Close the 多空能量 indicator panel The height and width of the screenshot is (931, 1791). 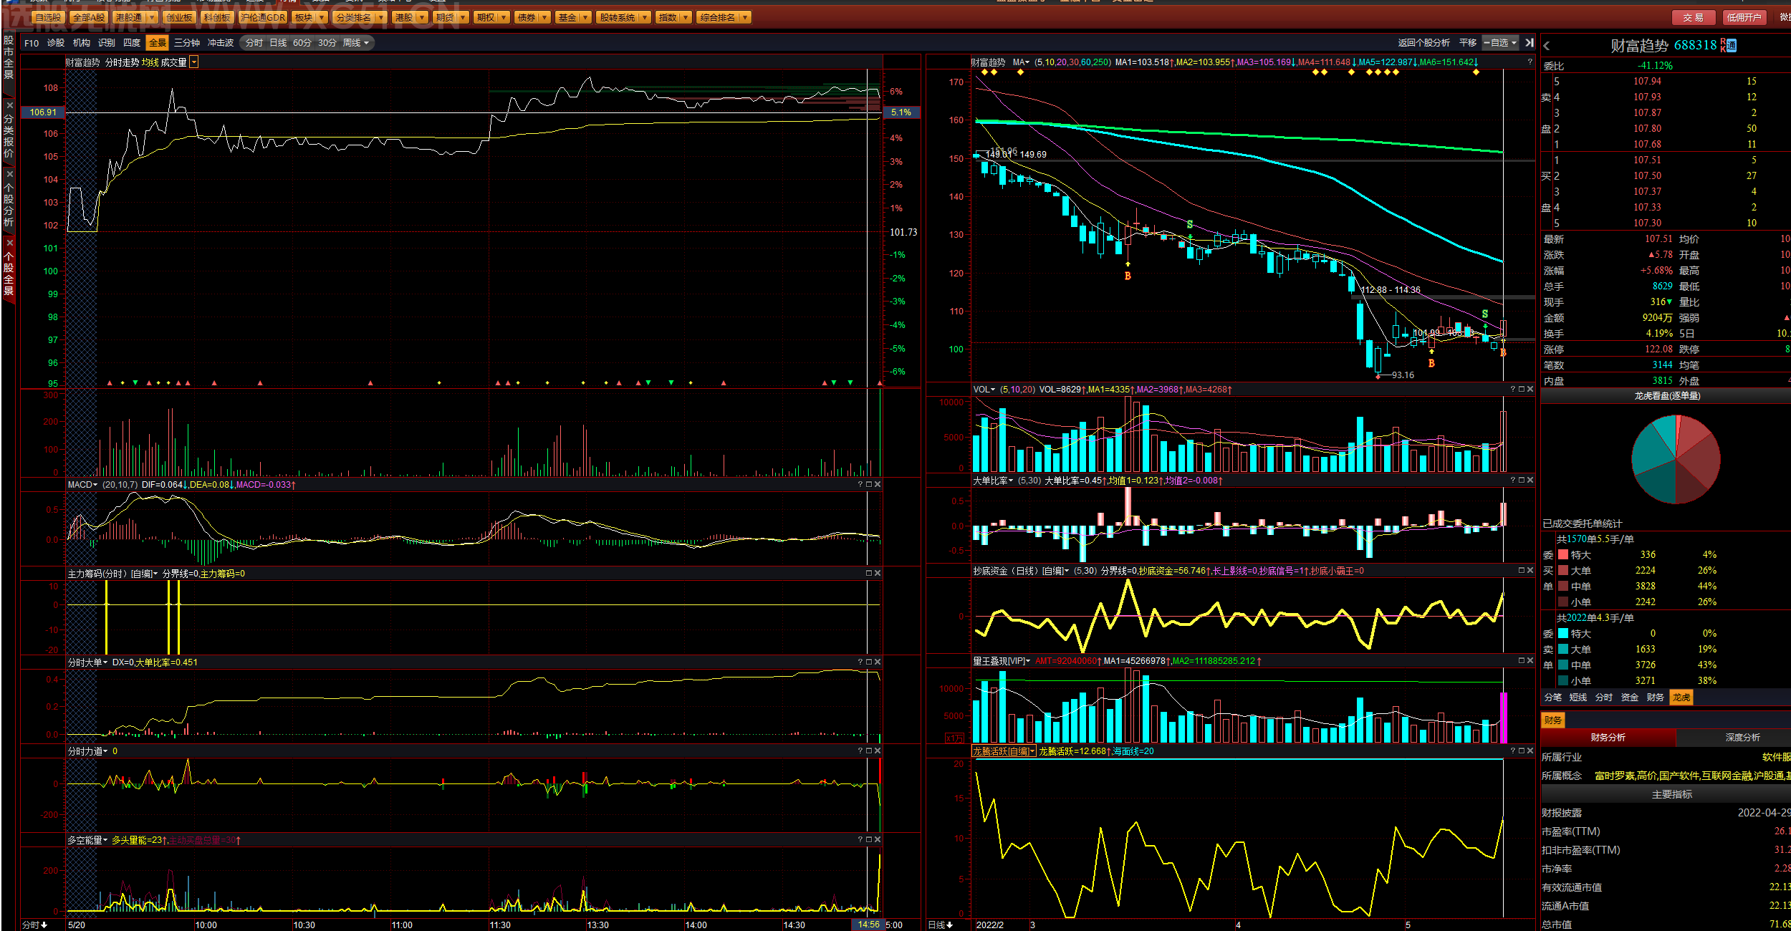[x=878, y=840]
